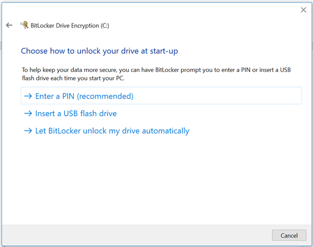Click the Choose how to unlock your drive heading
This screenshot has height=247, width=313.
click(x=99, y=51)
